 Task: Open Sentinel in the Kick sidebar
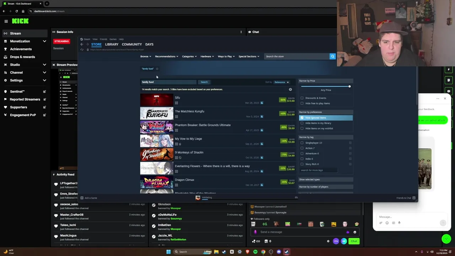click(17, 91)
